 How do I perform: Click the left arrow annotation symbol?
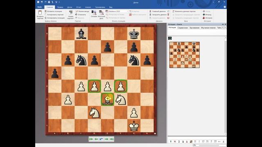coord(219,142)
